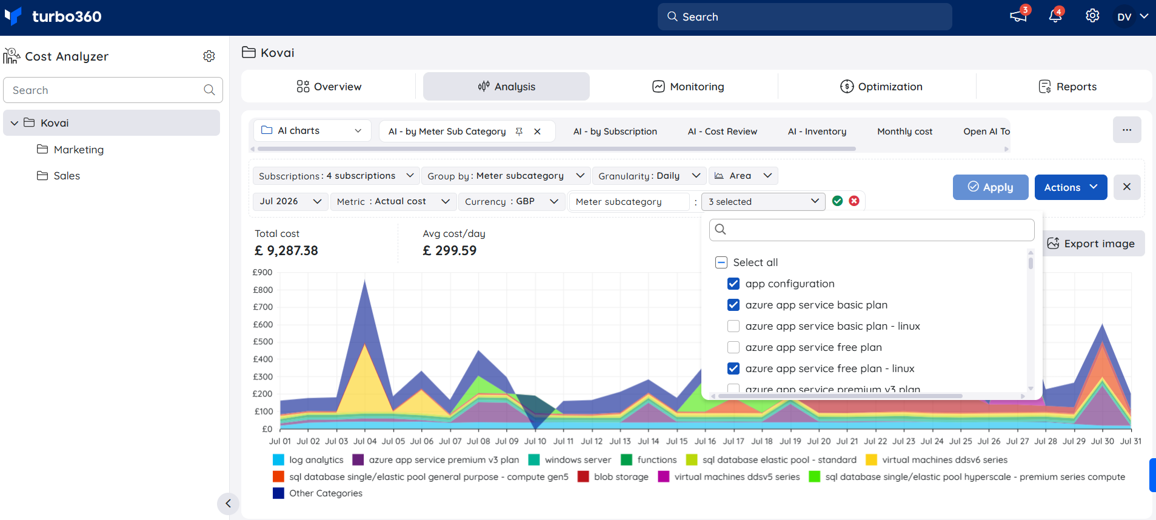The height and width of the screenshot is (520, 1156).
Task: Toggle windows server legend swatch
Action: click(x=534, y=460)
